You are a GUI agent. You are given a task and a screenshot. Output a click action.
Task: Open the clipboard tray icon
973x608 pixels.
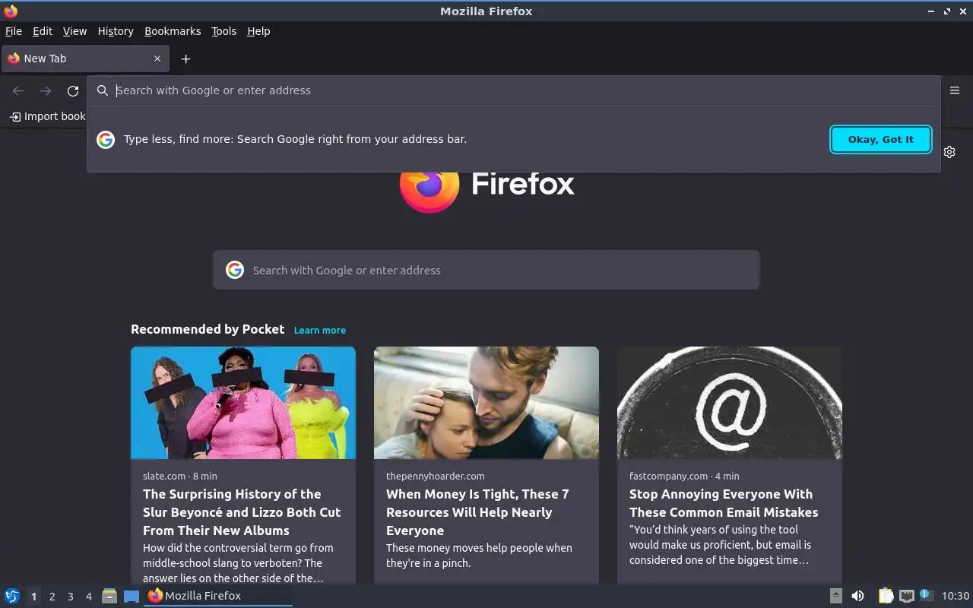(886, 596)
